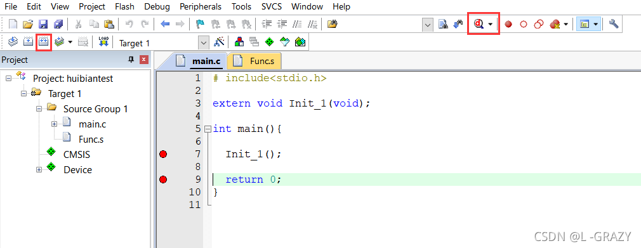Screen dimensions: 641x248
Task: Select the CMSIS component in the project tree
Action: [76, 154]
